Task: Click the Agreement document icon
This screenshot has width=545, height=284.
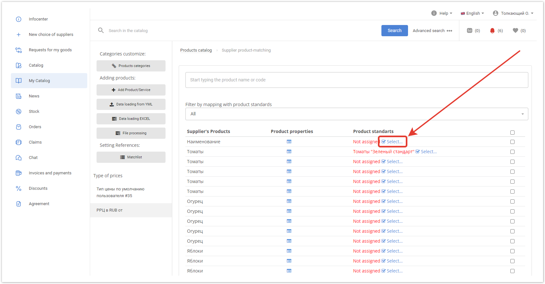Action: tap(19, 204)
